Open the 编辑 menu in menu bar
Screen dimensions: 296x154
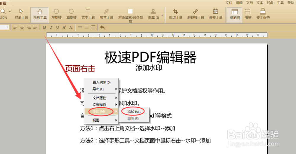tap(239, 3)
